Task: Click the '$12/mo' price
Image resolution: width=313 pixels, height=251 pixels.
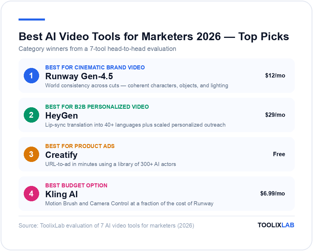Action: point(275,75)
